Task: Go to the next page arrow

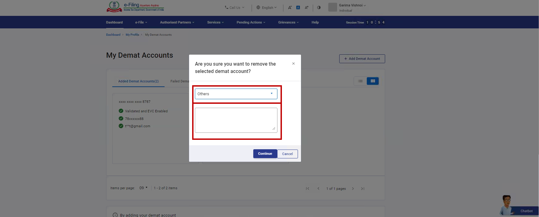Action: 353,188
